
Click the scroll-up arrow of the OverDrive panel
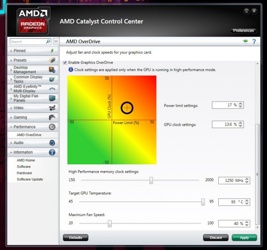(257, 63)
